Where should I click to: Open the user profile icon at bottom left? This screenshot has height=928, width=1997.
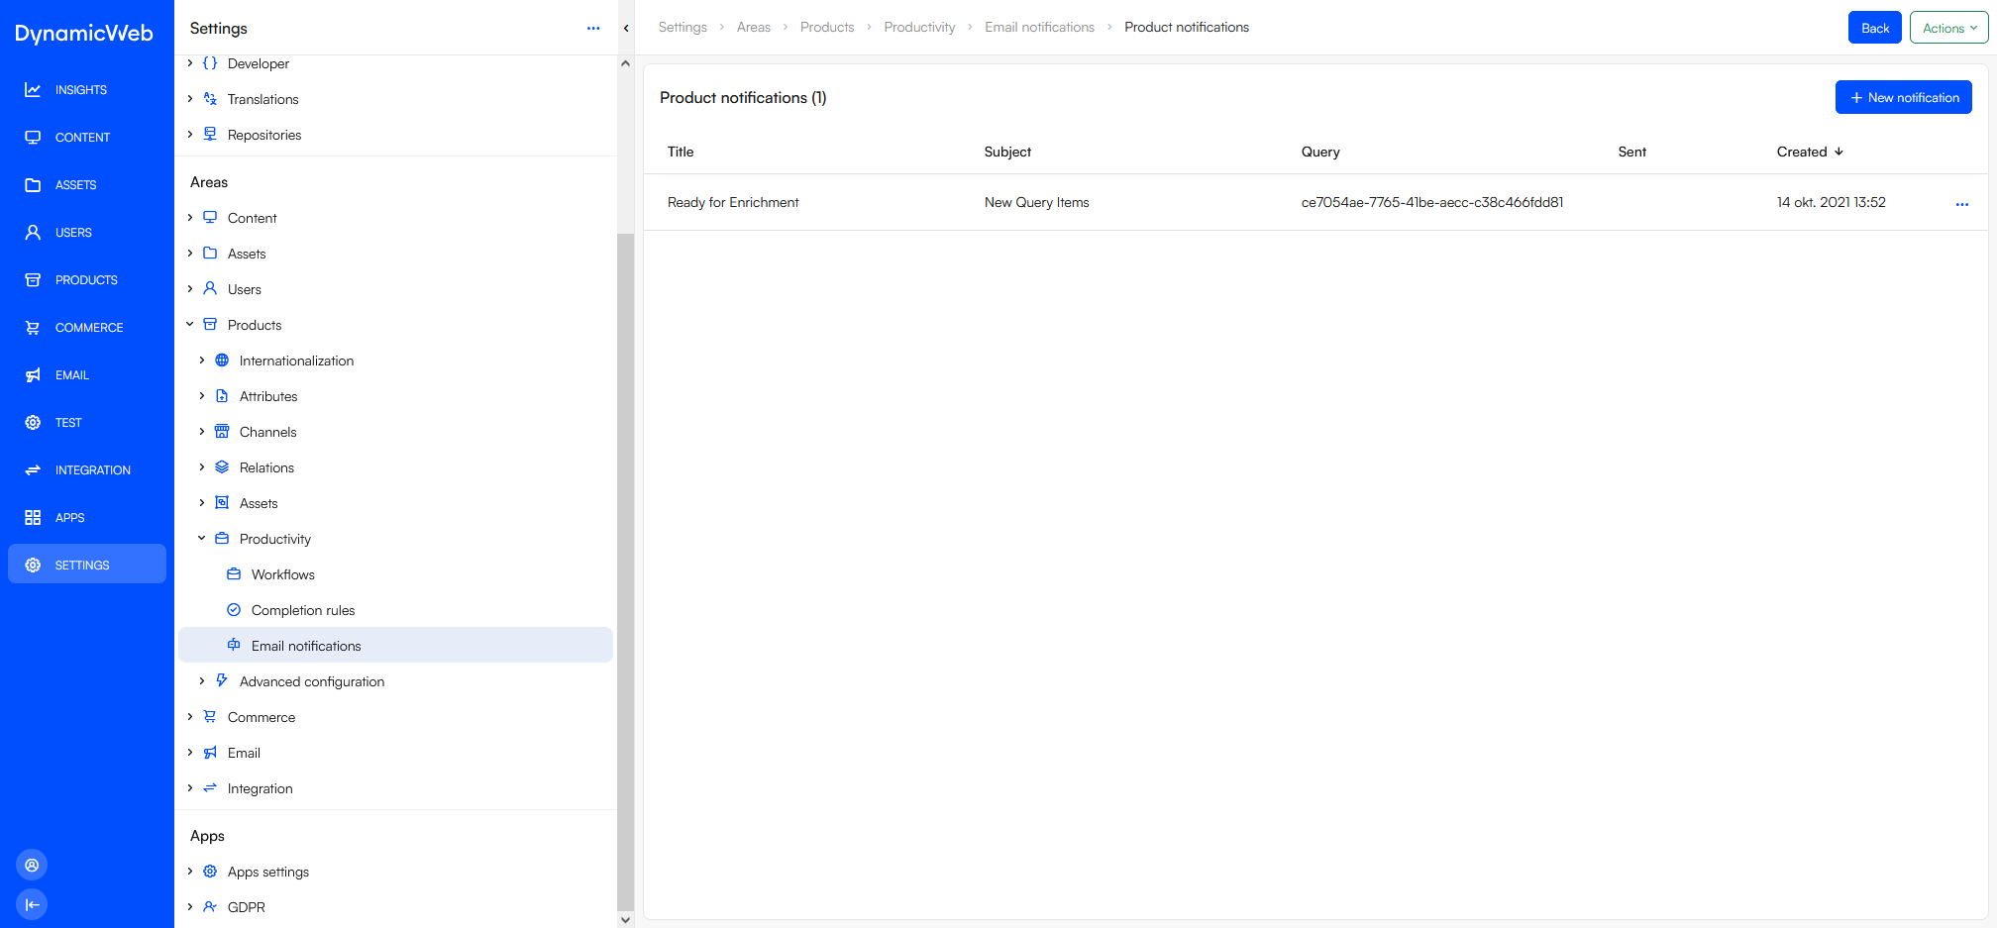pyautogui.click(x=31, y=864)
